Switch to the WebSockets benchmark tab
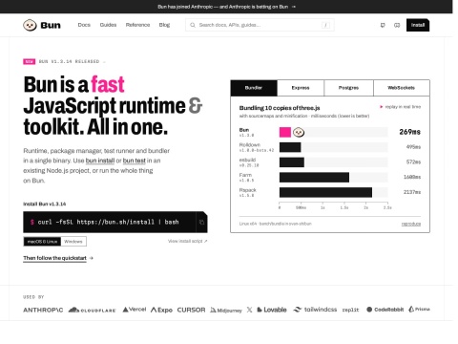The image size is (458, 344). click(402, 88)
